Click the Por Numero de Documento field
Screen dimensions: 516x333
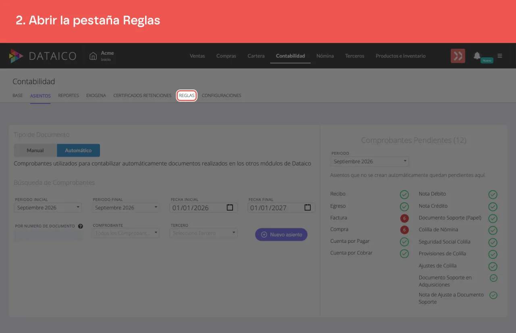48,235
